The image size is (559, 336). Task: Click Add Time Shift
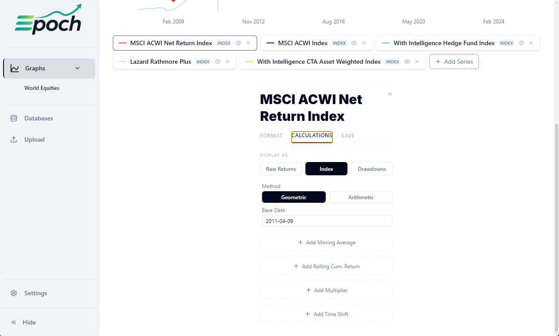(327, 314)
